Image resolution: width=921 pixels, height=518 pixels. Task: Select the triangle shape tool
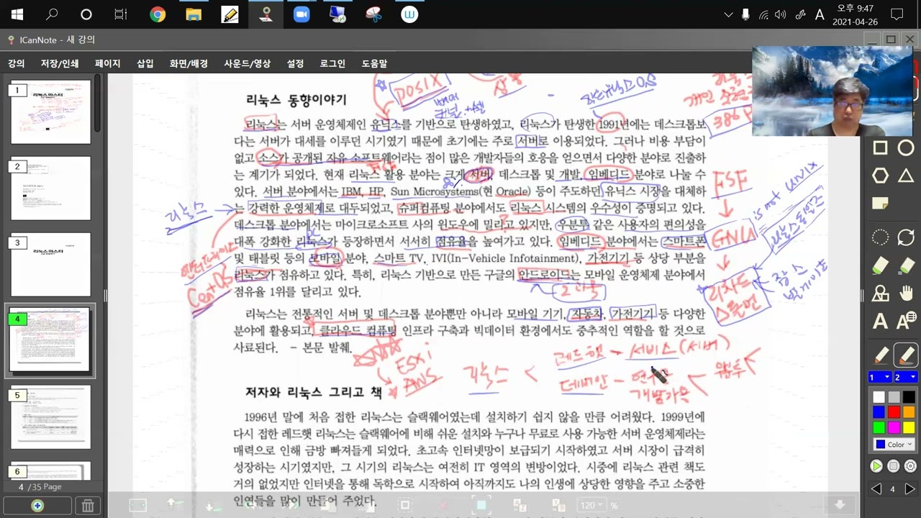tap(906, 176)
